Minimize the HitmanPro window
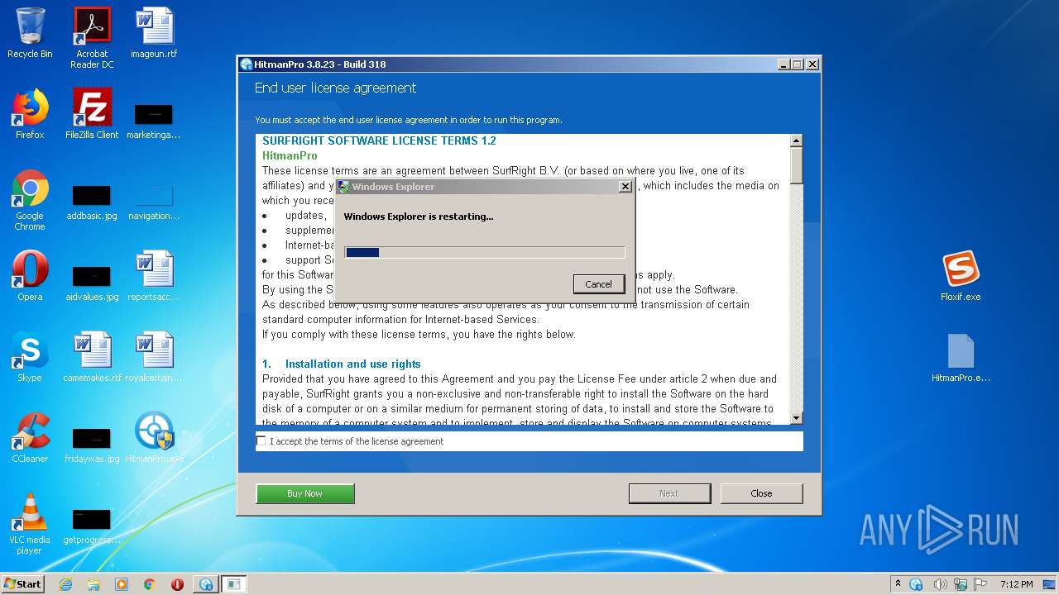Image resolution: width=1059 pixels, height=595 pixels. pos(783,64)
